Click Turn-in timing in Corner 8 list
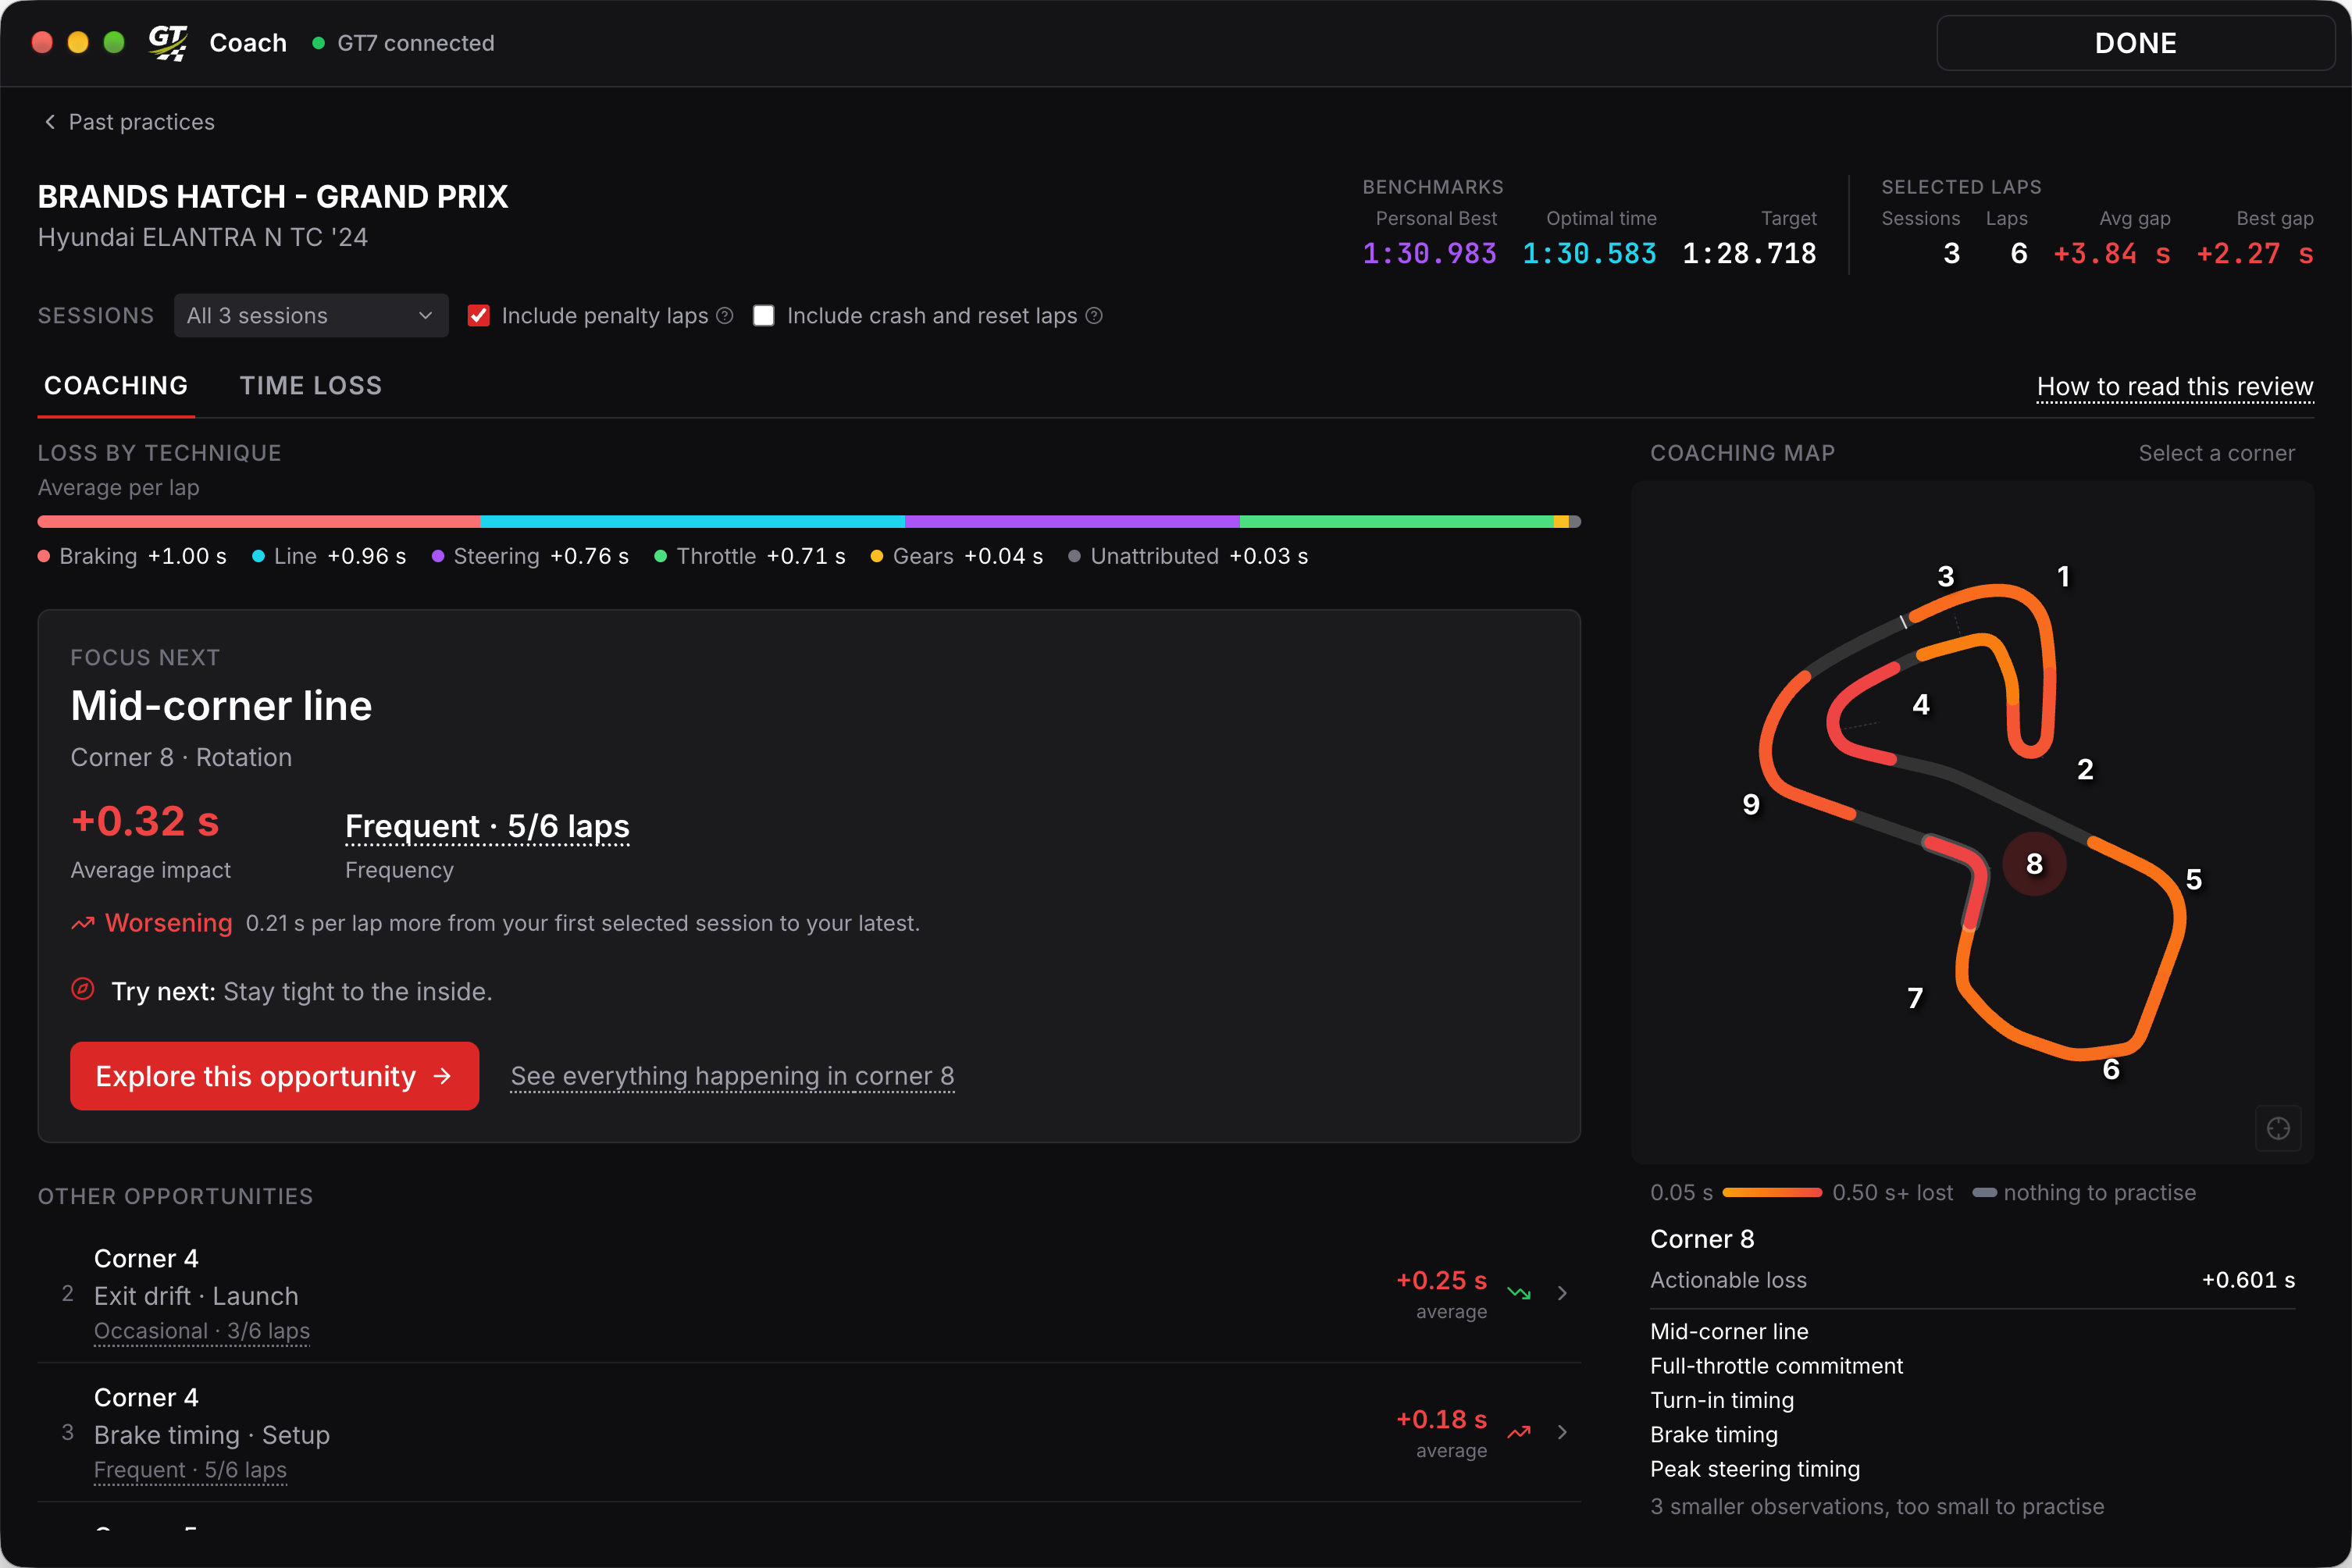 [x=1722, y=1400]
